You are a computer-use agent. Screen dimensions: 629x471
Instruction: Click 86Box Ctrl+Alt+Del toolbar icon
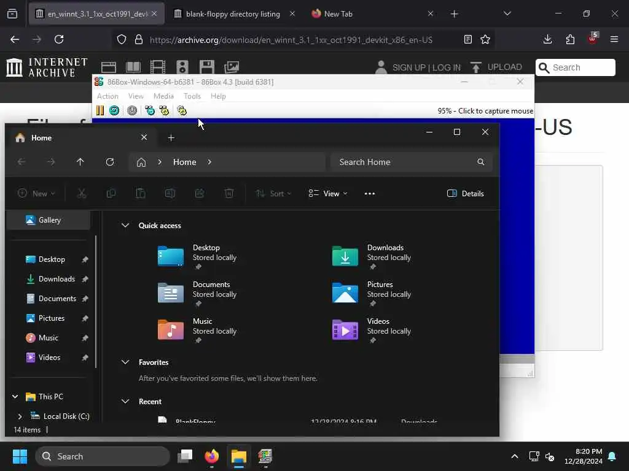point(150,110)
